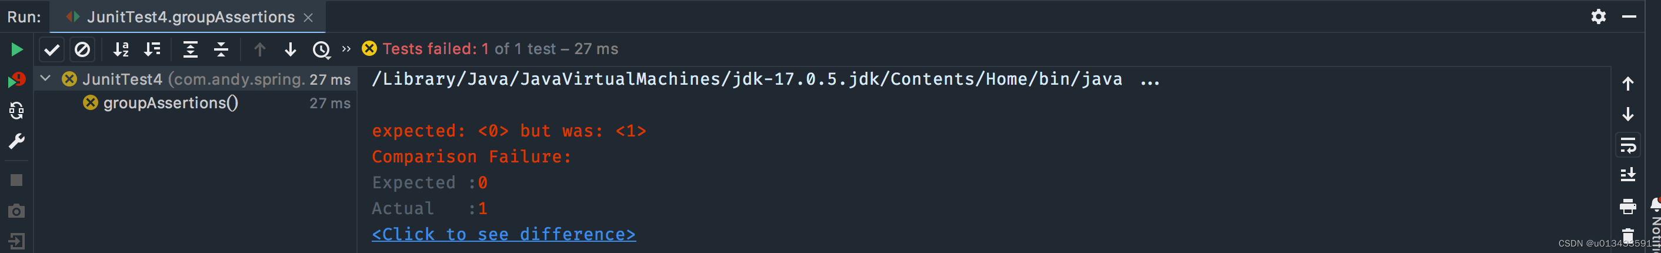Toggle show passed tests checkmark
This screenshot has width=1661, height=253.
[x=52, y=49]
